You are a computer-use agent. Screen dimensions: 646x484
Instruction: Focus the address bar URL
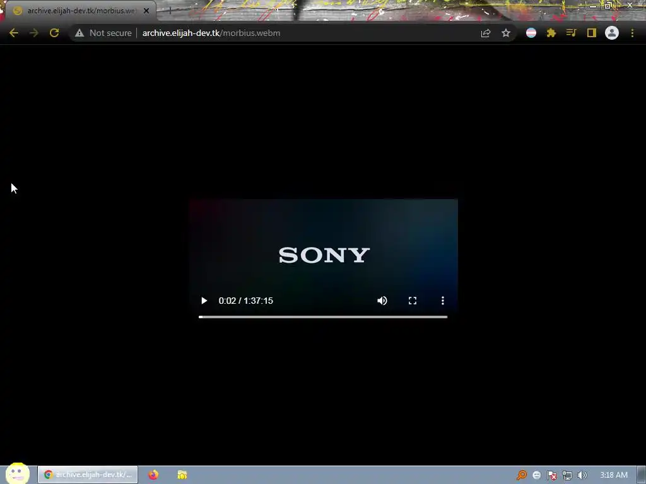click(211, 33)
